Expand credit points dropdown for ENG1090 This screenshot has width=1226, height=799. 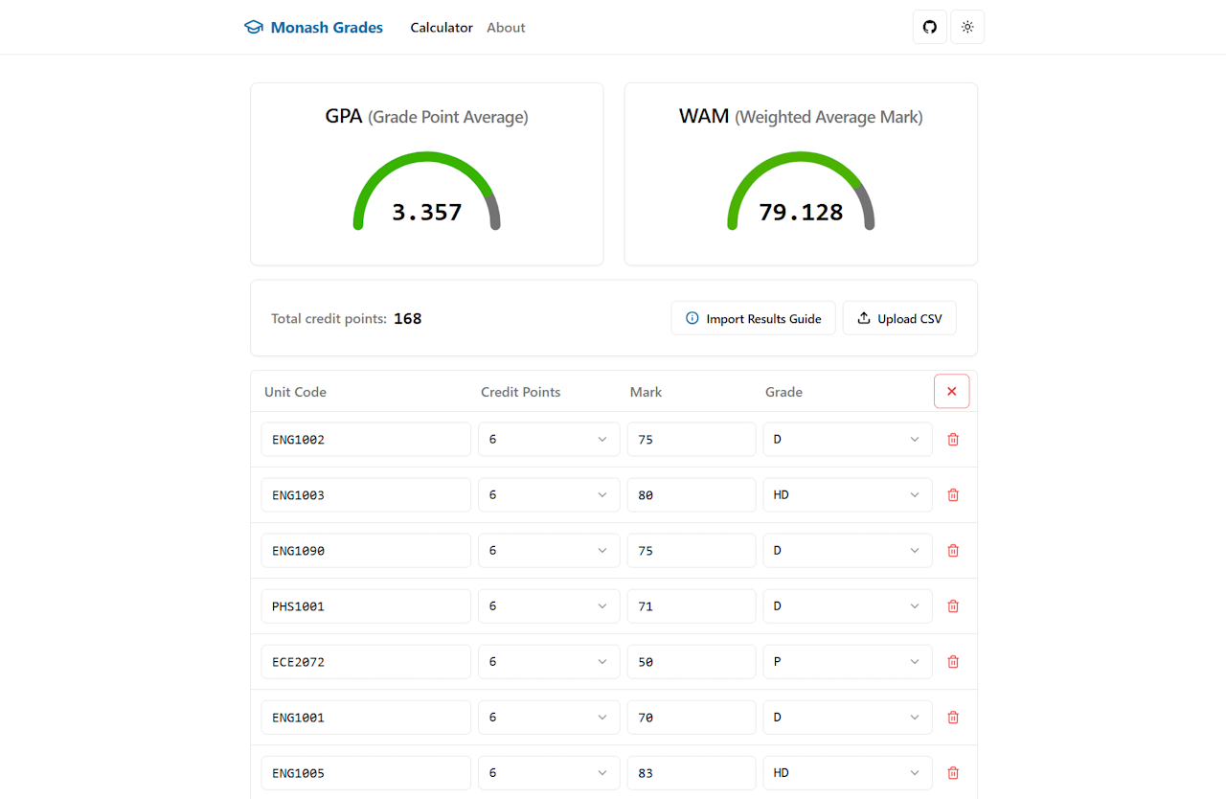tap(549, 551)
